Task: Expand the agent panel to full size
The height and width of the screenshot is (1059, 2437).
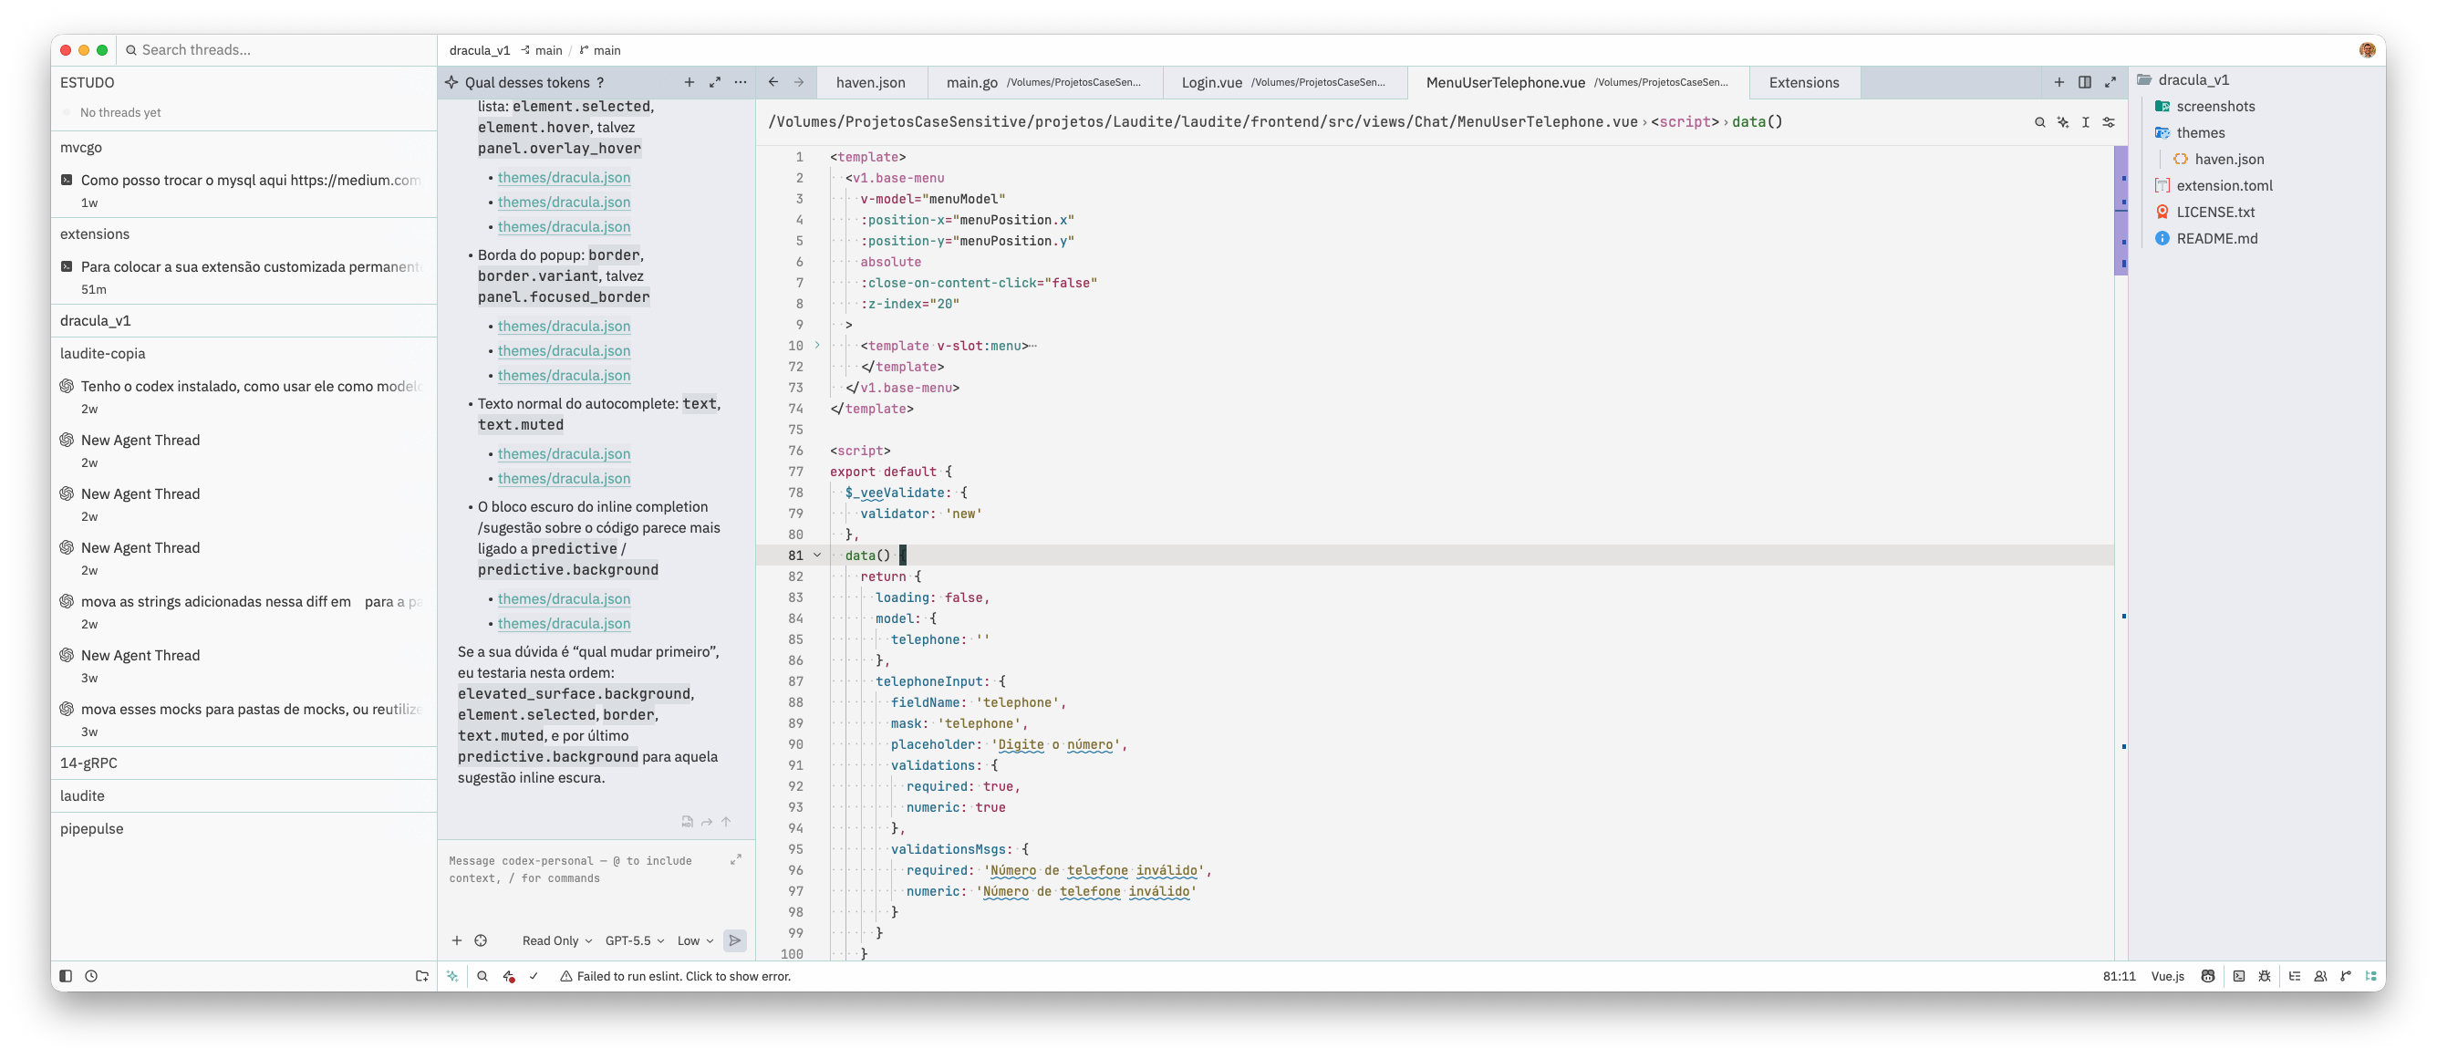Action: tap(714, 82)
